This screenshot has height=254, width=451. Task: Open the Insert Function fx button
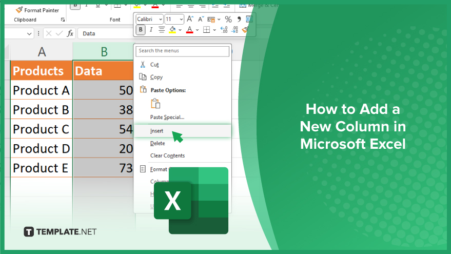pos(70,33)
